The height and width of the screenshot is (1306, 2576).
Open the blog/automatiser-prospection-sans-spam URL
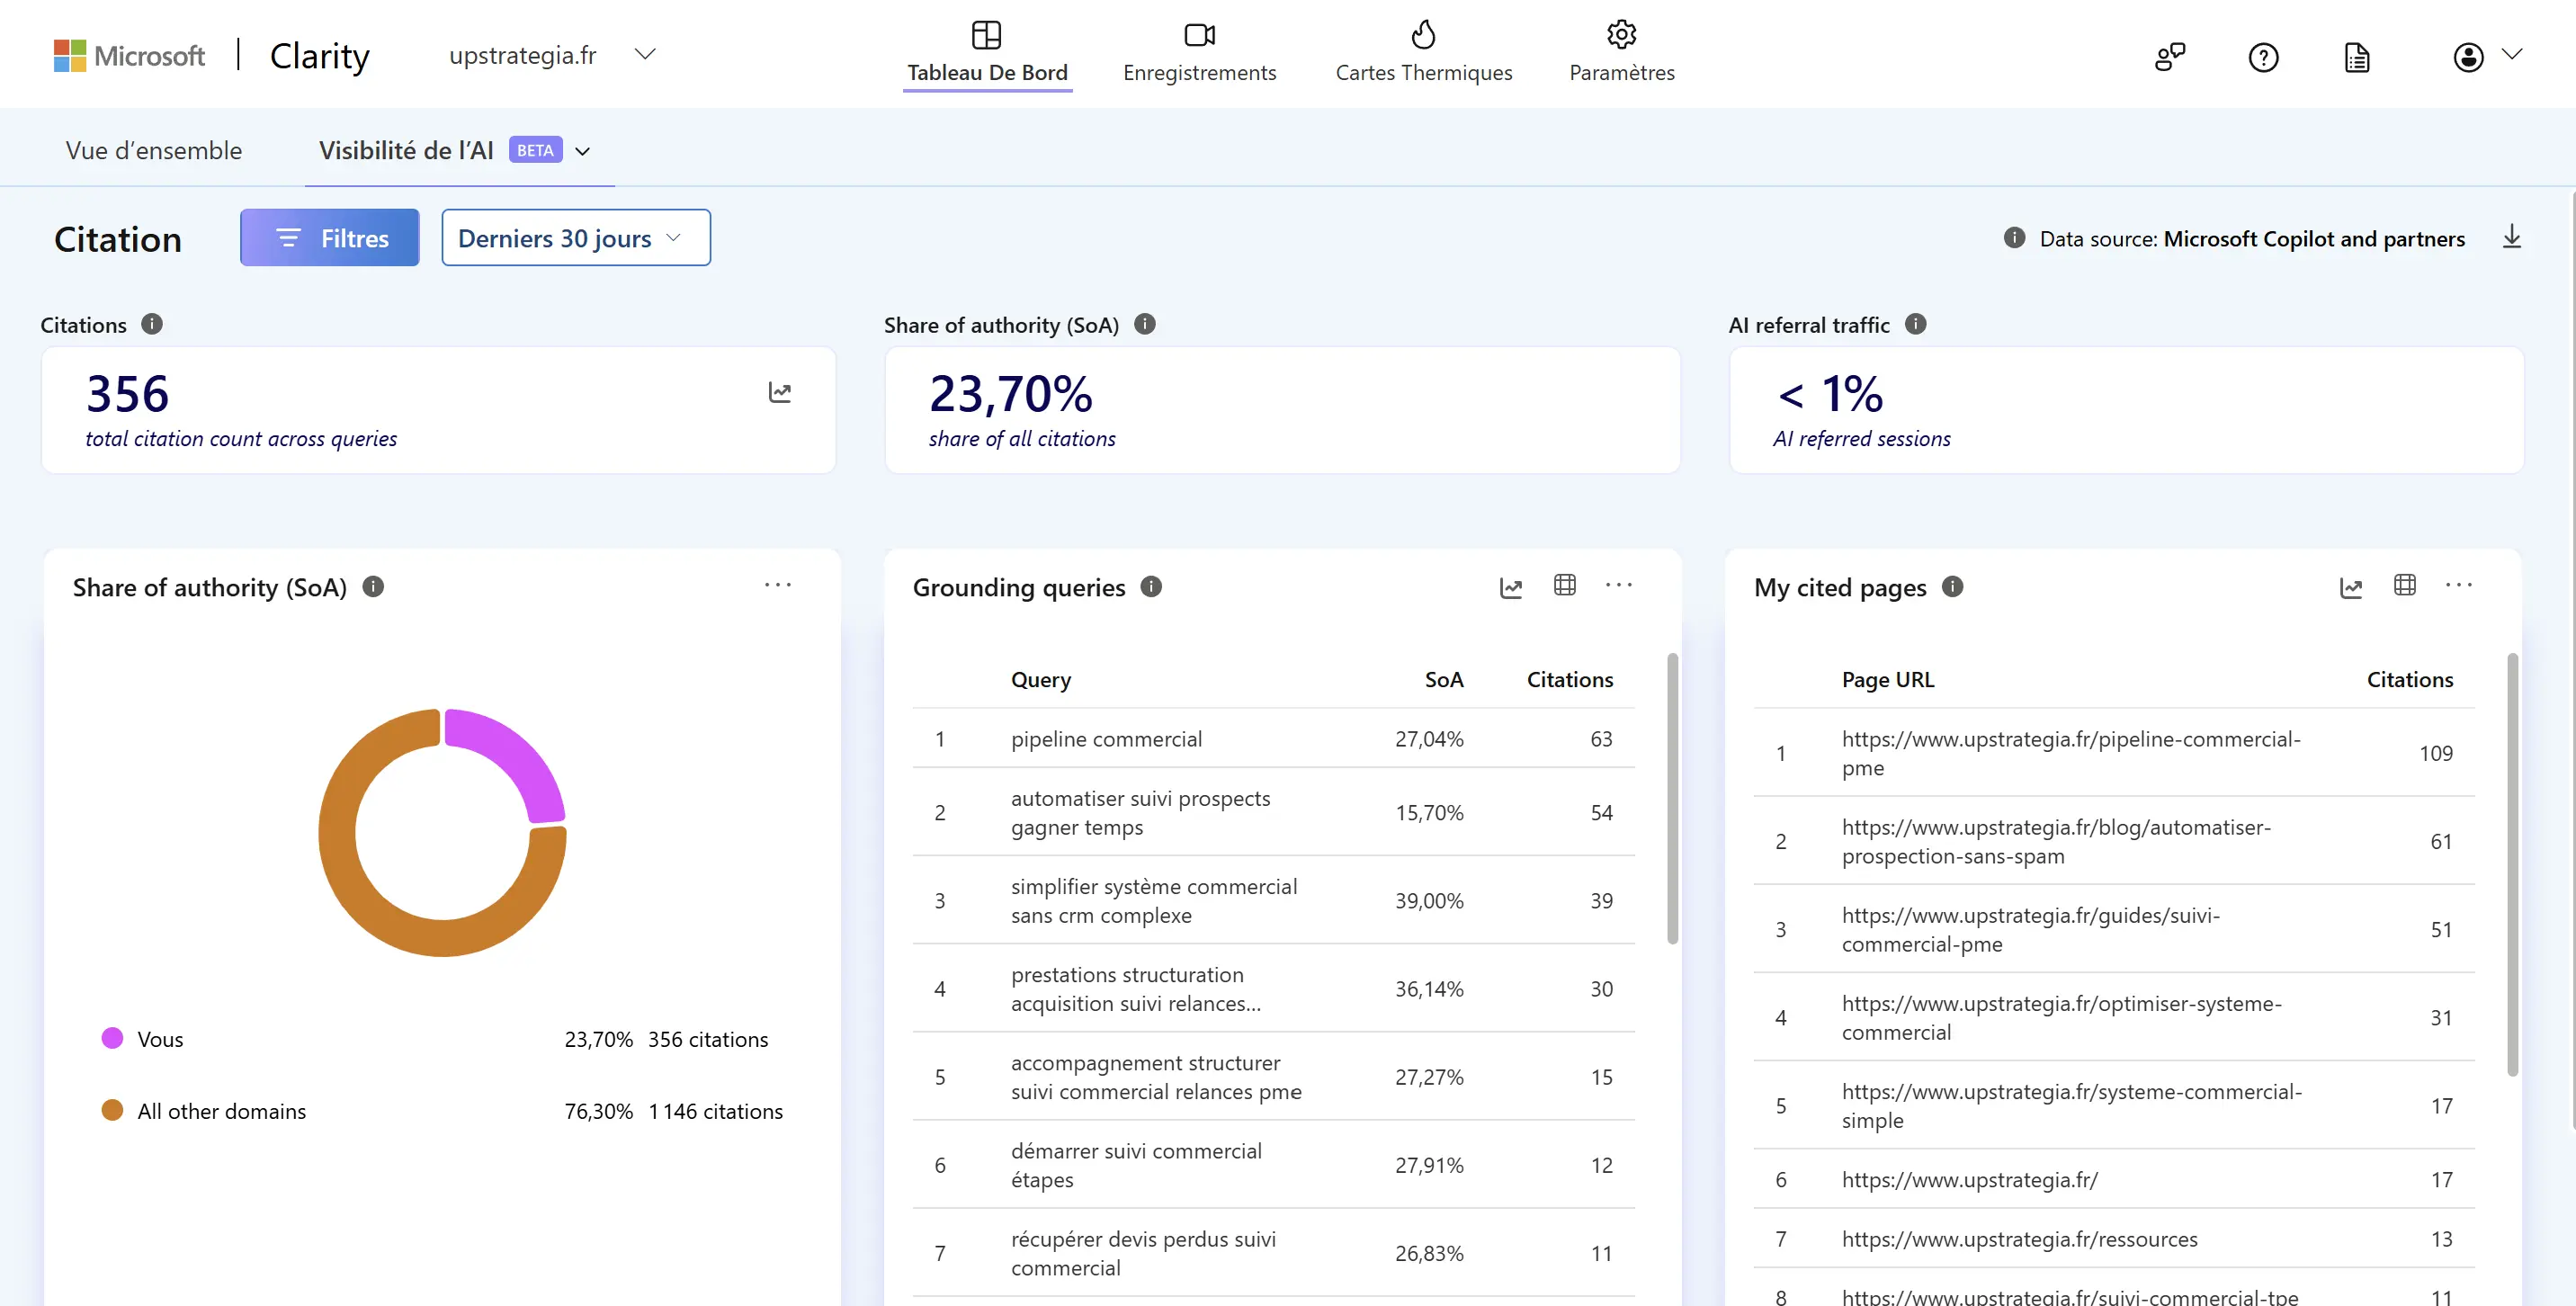point(2056,841)
